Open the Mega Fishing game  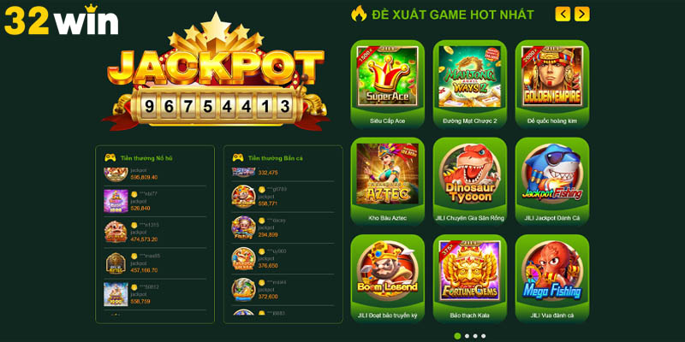tap(552, 279)
